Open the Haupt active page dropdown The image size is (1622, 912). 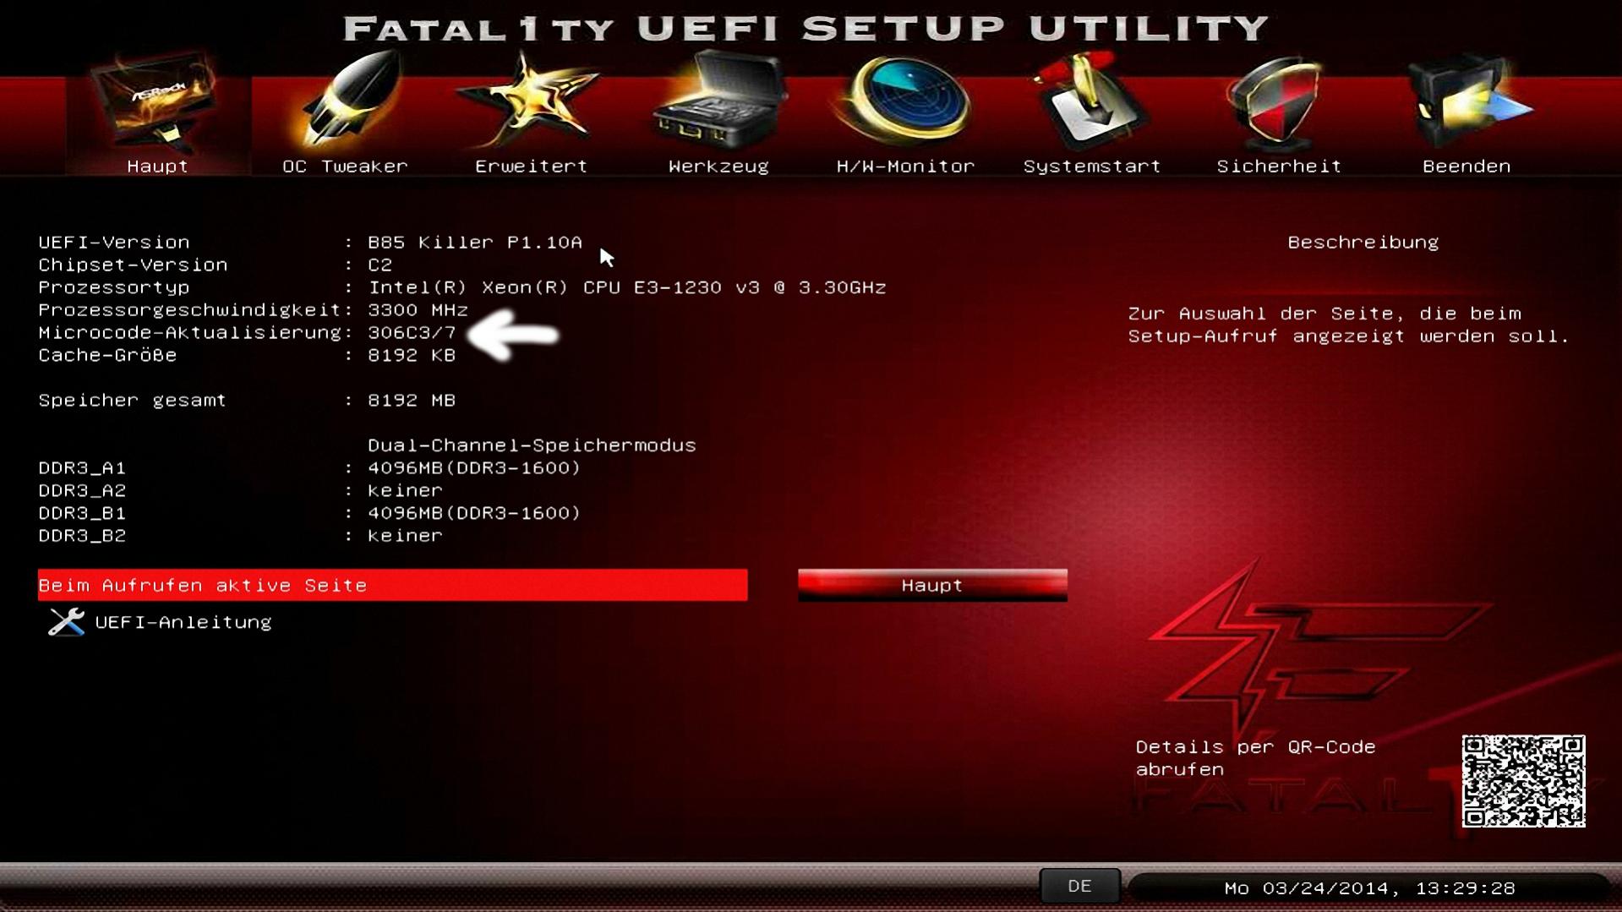(932, 585)
